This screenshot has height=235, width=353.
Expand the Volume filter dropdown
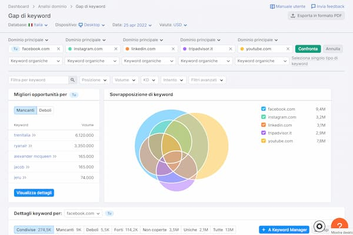(x=125, y=80)
